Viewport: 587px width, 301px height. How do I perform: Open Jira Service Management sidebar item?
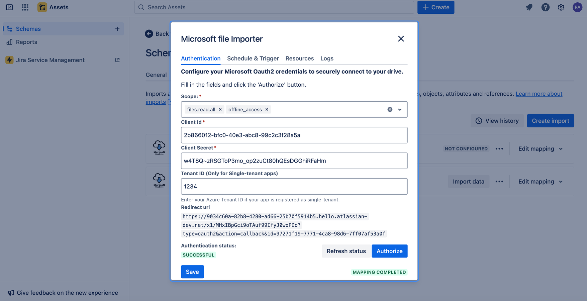(x=64, y=60)
